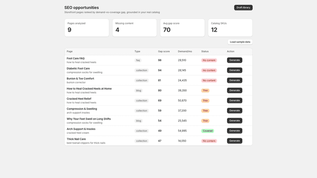Generate content for Arch Support & Insoles

pyautogui.click(x=235, y=131)
